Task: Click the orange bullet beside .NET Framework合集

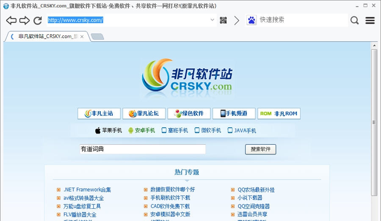Action: 58,190
